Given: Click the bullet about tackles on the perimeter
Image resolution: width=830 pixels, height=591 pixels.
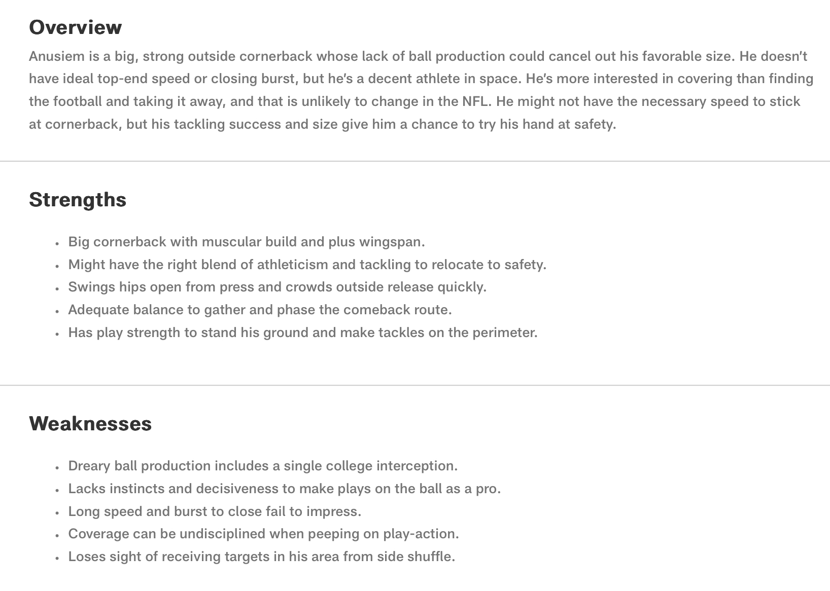Looking at the screenshot, I should (x=303, y=333).
